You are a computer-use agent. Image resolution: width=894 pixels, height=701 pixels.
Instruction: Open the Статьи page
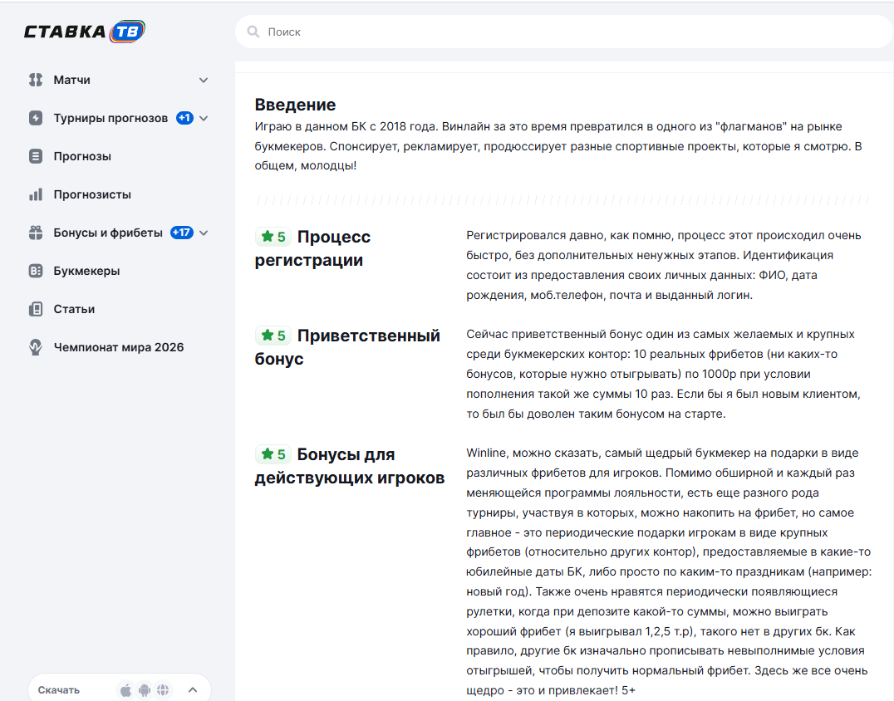click(x=74, y=309)
